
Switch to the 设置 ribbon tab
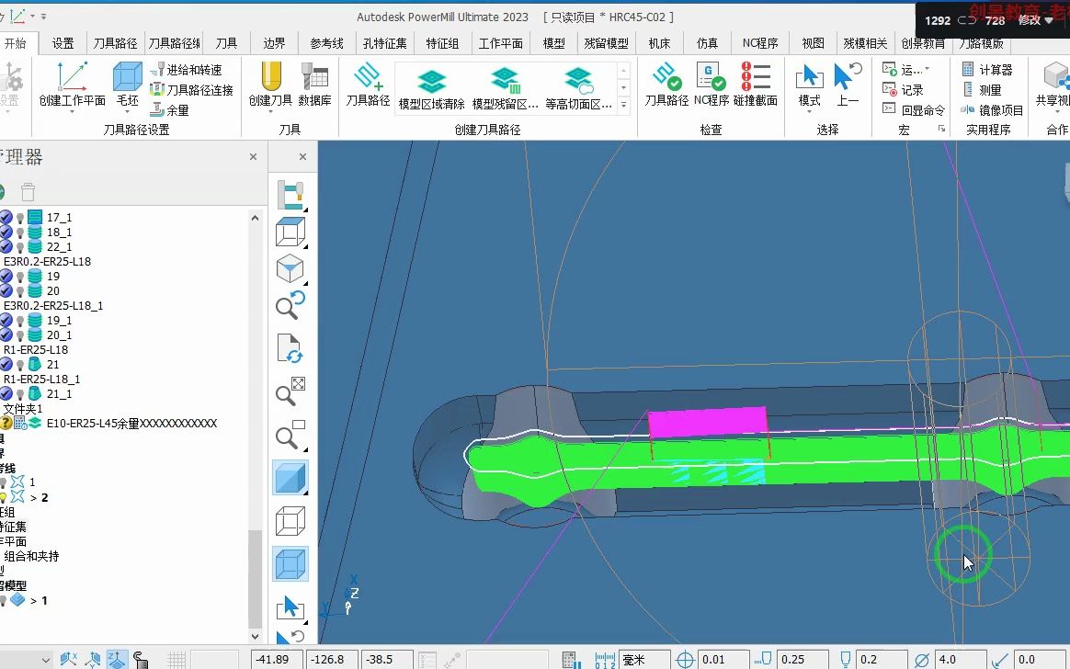(x=63, y=43)
